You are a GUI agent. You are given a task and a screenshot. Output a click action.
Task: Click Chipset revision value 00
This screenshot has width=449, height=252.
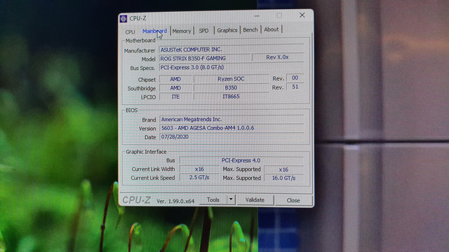point(295,78)
